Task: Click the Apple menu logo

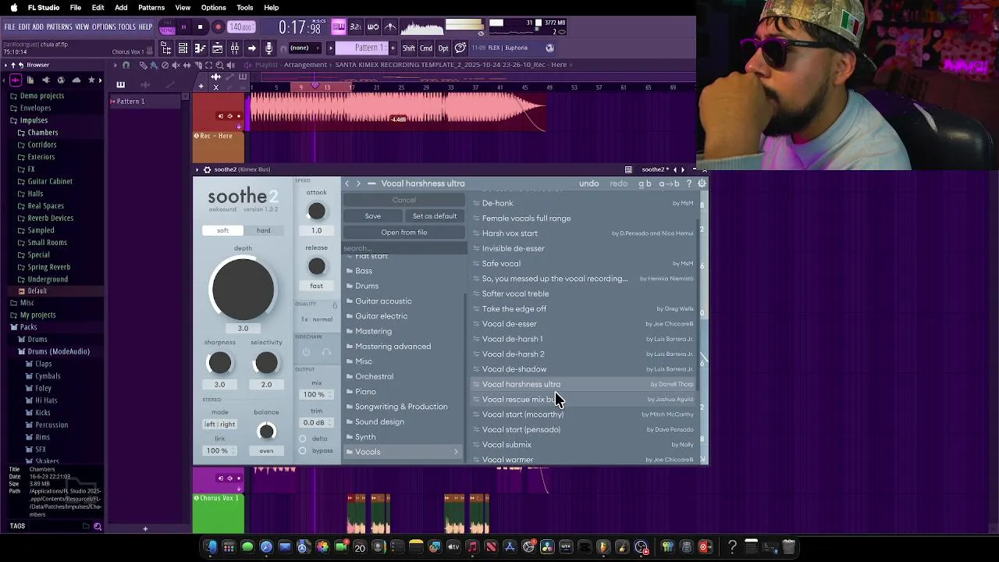Action: click(13, 8)
